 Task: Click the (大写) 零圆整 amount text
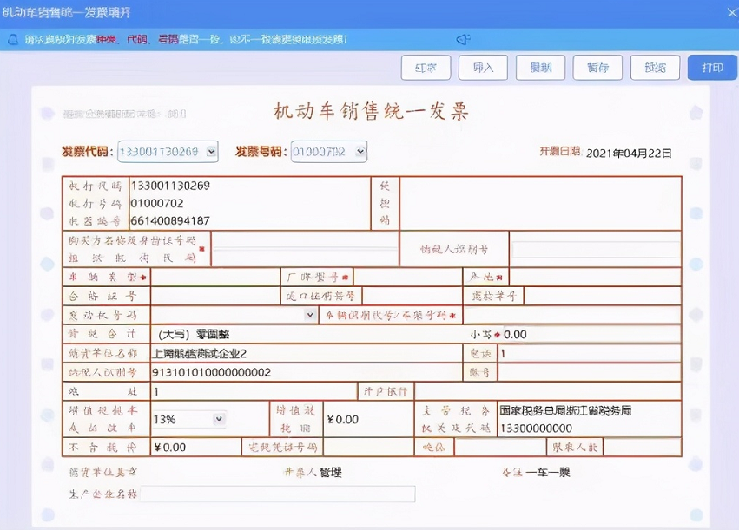point(195,335)
